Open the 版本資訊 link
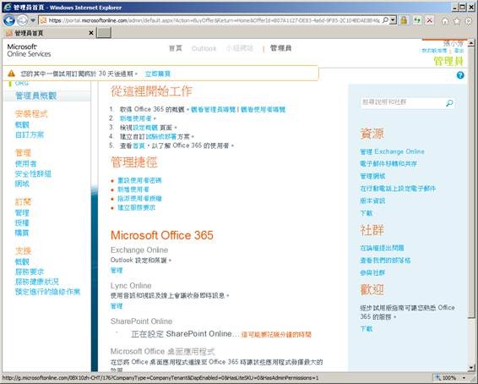This screenshot has width=478, height=384. point(372,200)
